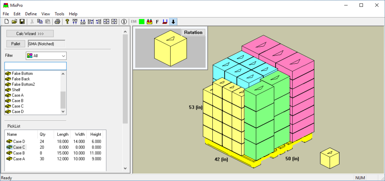This screenshot has width=385, height=181.
Task: Click the Save floppy disk icon
Action: (22, 21)
